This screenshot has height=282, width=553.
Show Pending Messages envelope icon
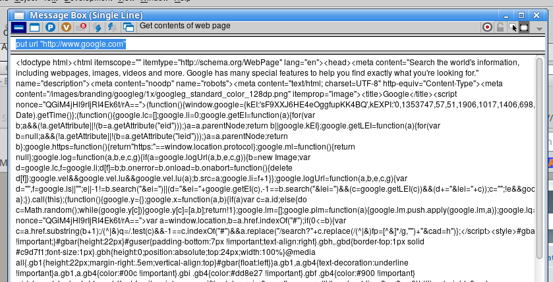pos(82,27)
